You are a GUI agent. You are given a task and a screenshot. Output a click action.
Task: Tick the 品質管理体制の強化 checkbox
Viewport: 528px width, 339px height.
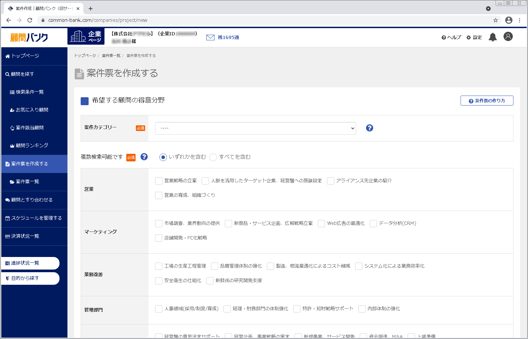[215, 266]
